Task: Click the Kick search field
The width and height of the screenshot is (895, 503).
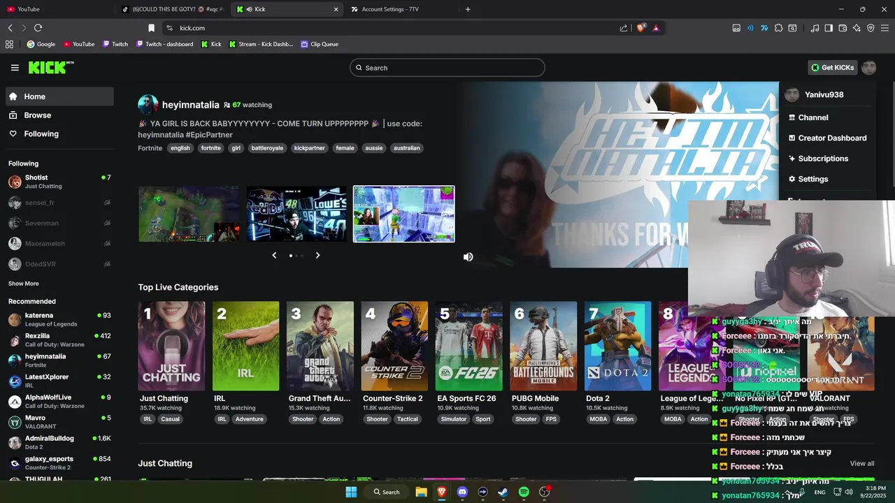Action: click(x=447, y=68)
